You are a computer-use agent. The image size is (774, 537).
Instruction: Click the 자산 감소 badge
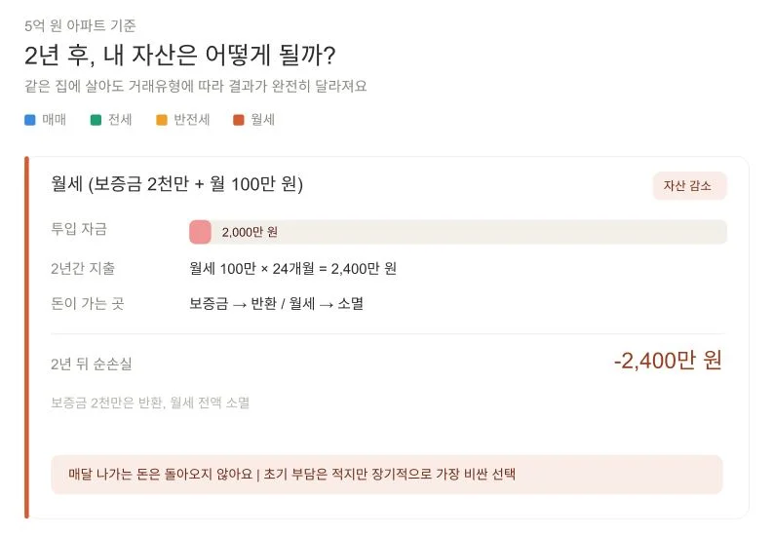(689, 185)
